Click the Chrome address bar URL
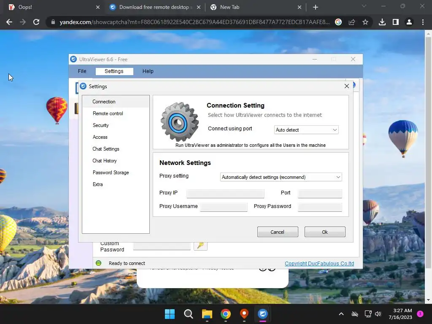Image resolution: width=432 pixels, height=324 pixels. coord(194,22)
